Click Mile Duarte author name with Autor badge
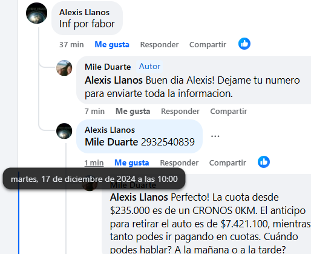Screen dimensions: 311x254 coord(108,67)
